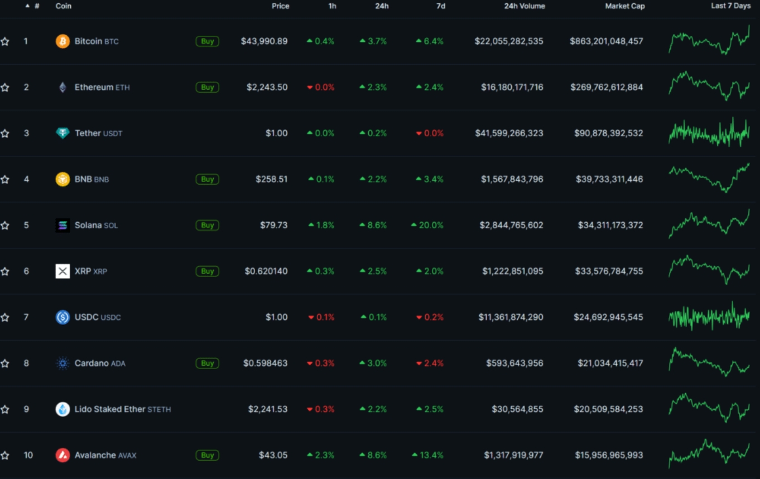Favorite Bitcoin with its star

click(5, 41)
